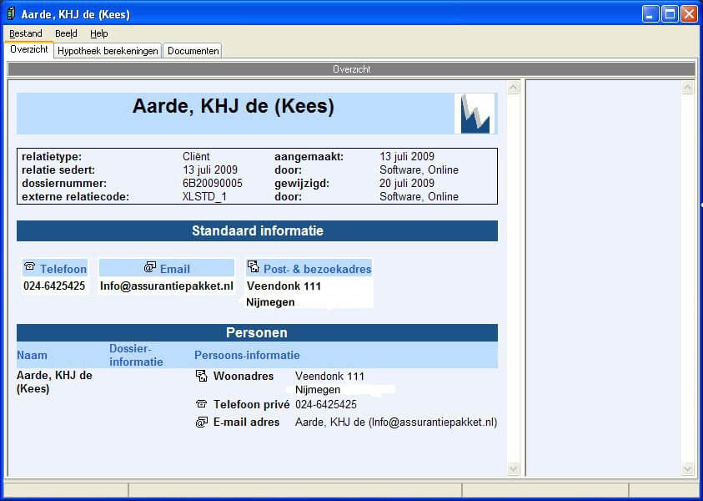Click the application icon in title bar
703x501 pixels.
tap(11, 14)
